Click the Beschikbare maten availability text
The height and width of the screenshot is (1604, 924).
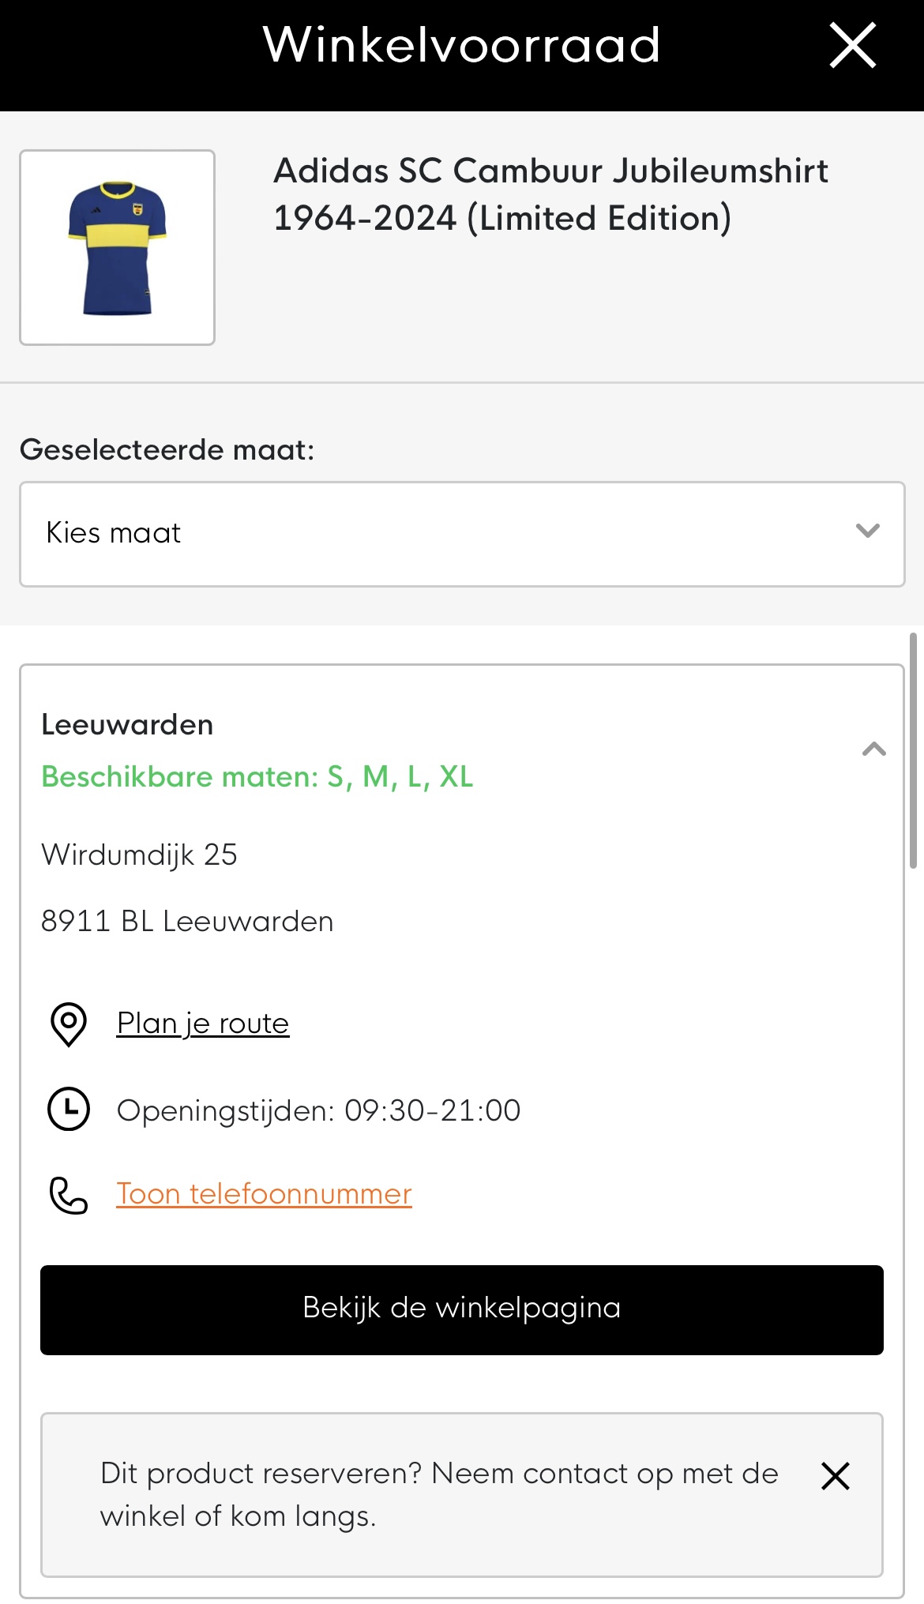(x=257, y=777)
